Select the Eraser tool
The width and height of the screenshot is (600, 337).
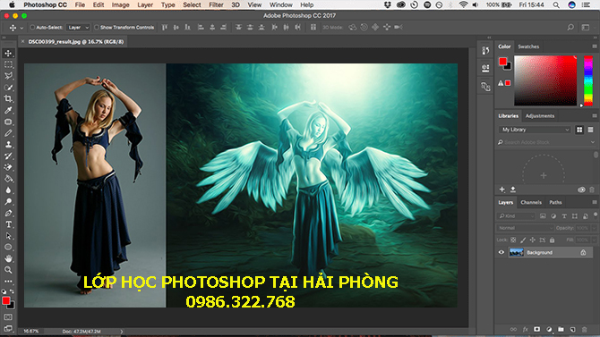(x=8, y=167)
